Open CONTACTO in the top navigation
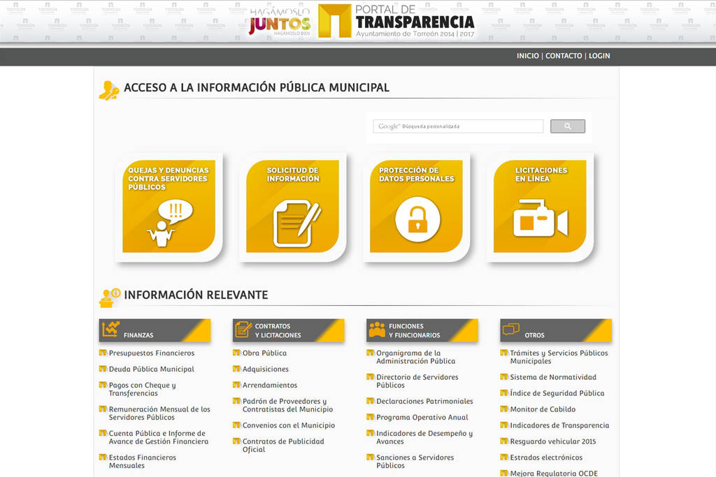This screenshot has height=477, width=716. pyautogui.click(x=564, y=56)
